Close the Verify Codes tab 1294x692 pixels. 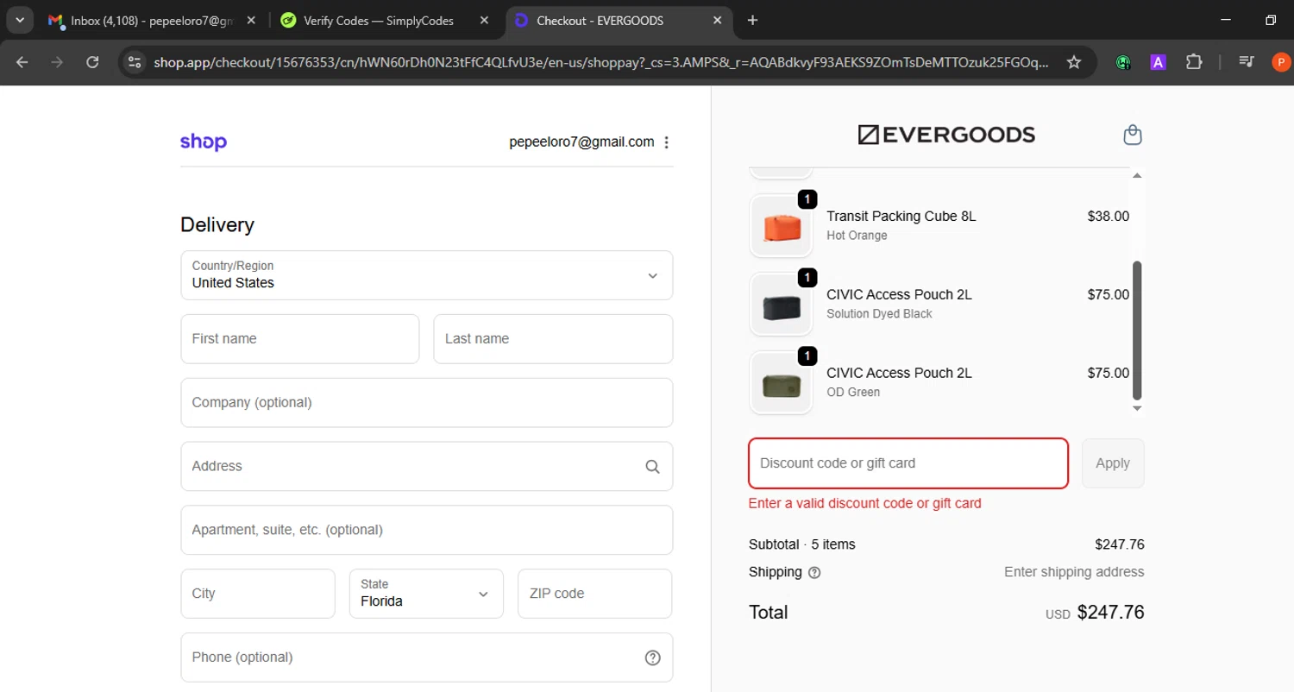485,20
